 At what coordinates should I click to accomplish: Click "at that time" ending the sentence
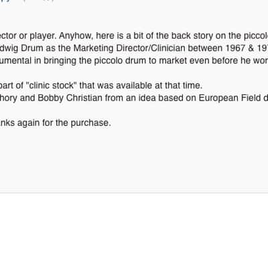pos(178,85)
